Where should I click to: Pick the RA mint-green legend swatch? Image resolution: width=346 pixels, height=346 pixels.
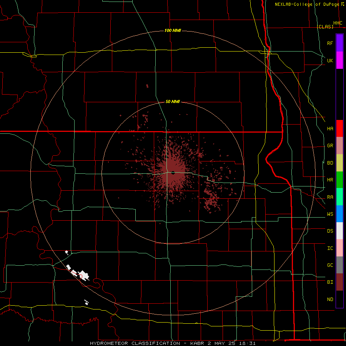pos(339,197)
